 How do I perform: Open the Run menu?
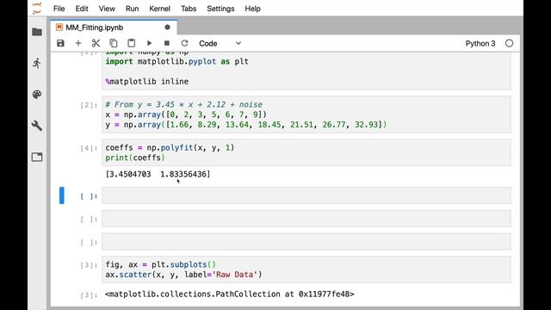tap(132, 9)
